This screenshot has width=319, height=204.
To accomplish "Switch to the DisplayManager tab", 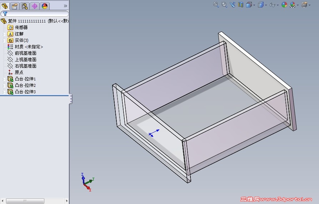I will 45,6.
